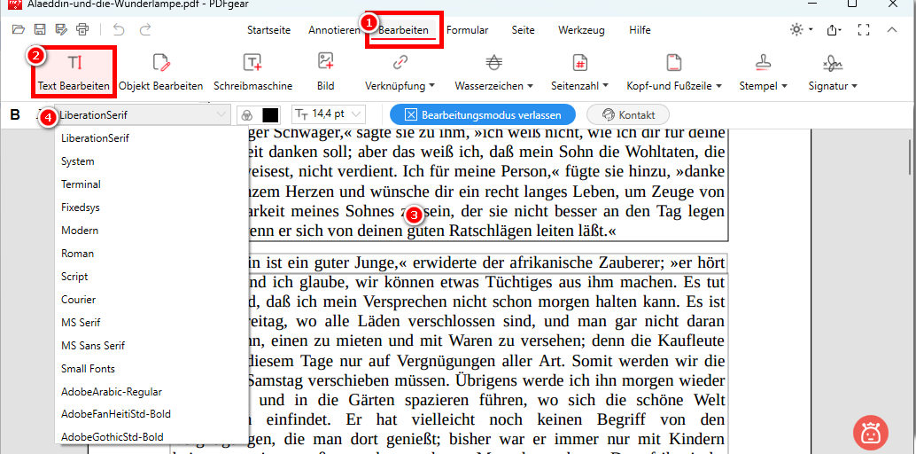Select Roman font from list

point(151,254)
